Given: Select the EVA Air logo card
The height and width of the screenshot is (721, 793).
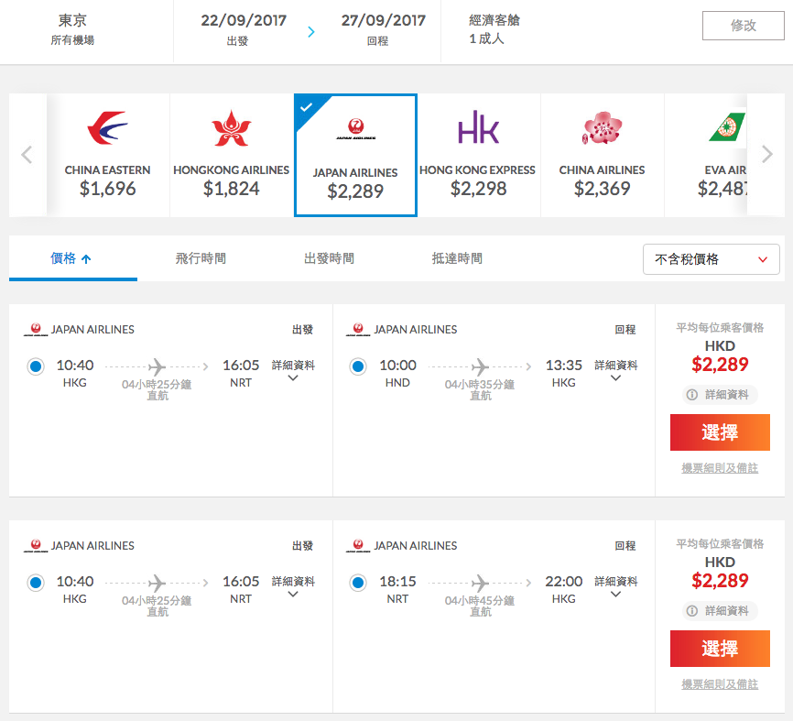Looking at the screenshot, I should tap(706, 156).
